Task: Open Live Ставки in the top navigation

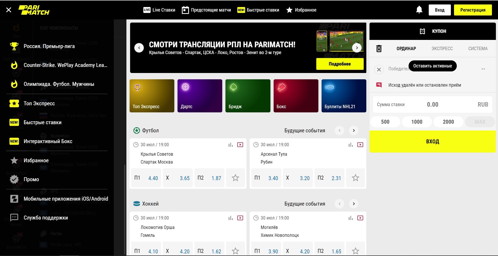Action: pyautogui.click(x=159, y=10)
